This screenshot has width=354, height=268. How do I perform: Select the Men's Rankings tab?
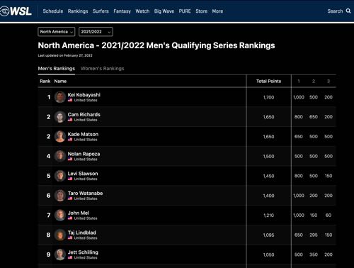tap(57, 69)
